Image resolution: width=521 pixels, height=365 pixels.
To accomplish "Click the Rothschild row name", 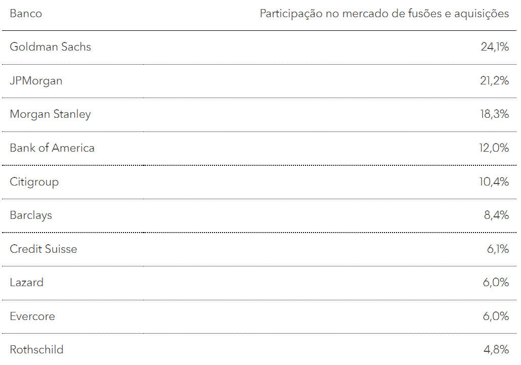I will (x=36, y=350).
